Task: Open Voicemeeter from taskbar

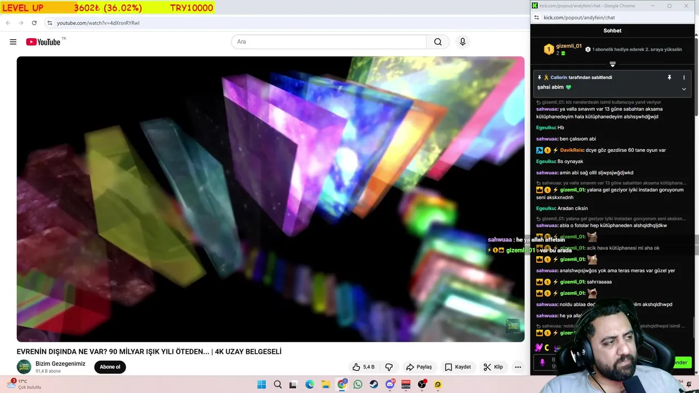Action: pos(406,384)
